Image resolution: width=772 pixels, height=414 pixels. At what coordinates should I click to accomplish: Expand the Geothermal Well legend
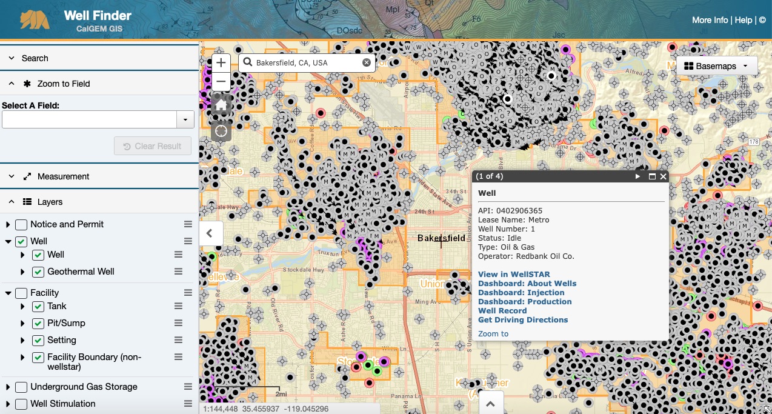point(23,272)
